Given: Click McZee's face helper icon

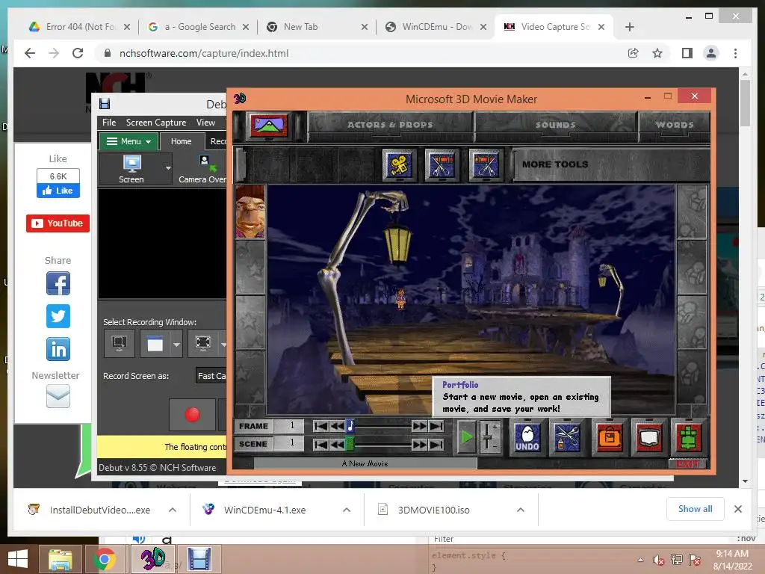Looking at the screenshot, I should click(x=251, y=212).
